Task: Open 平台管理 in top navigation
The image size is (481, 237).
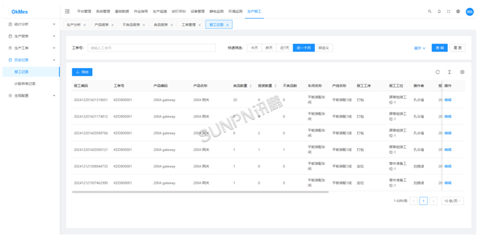Action: (84, 11)
